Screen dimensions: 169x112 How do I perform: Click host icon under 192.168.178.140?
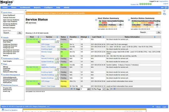[x=39, y=42]
